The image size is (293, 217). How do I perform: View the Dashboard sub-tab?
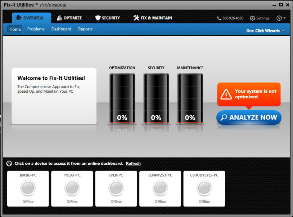coord(61,29)
